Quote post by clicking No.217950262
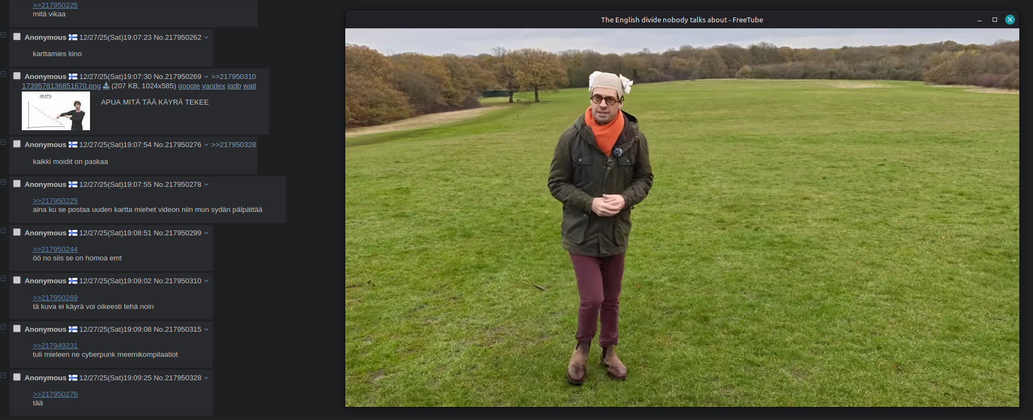The image size is (1033, 420). (177, 38)
